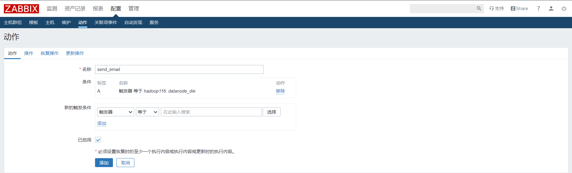Click the 名称 send_email input field
The image size is (572, 173).
(179, 69)
